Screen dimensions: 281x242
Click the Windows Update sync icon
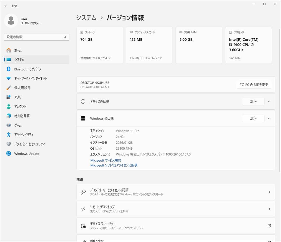[x=9, y=153]
